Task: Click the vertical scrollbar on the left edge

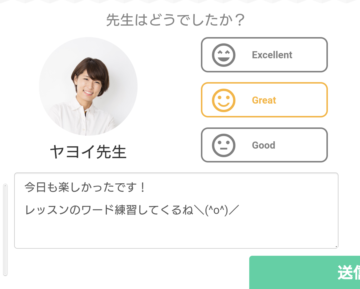Action: coord(5,230)
